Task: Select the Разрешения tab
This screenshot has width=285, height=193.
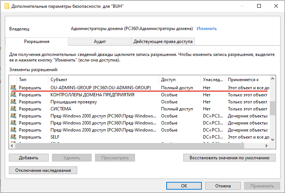Action: point(37,41)
